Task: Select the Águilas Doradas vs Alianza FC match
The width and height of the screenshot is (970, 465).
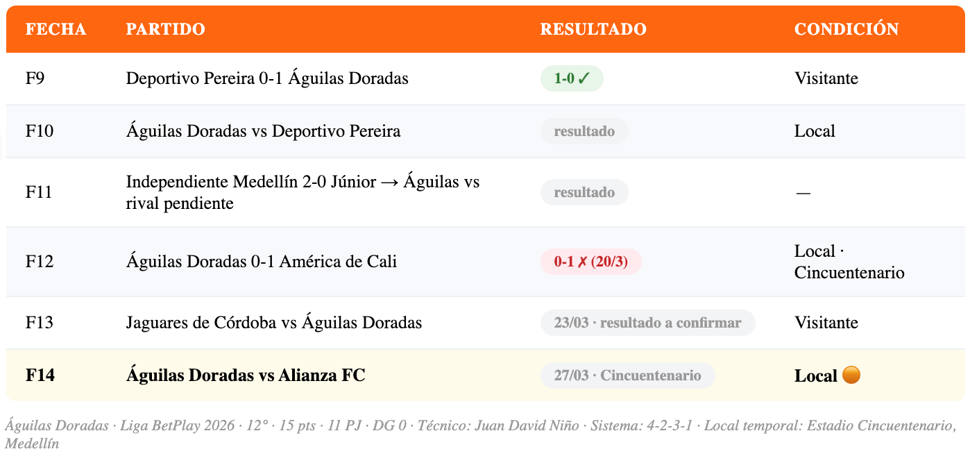Action: [x=246, y=375]
